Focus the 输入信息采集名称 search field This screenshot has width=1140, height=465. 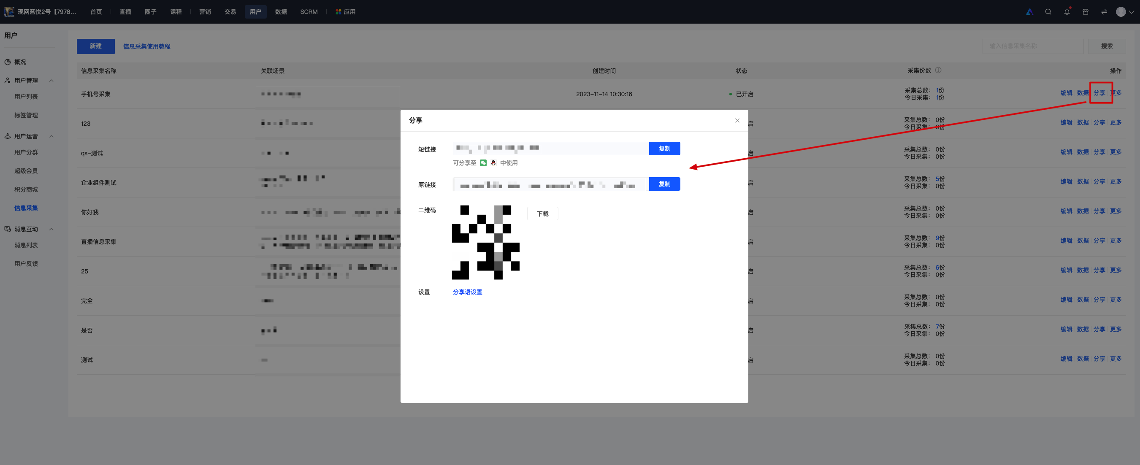[1033, 46]
